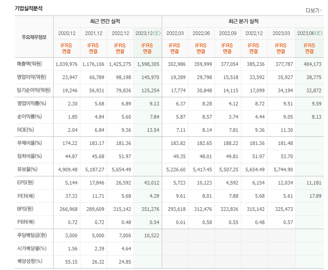Click the revenue value 1,598,305
The height and width of the screenshot is (270, 328).
(x=148, y=64)
